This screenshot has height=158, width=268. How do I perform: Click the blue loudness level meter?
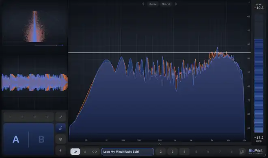click(x=259, y=86)
